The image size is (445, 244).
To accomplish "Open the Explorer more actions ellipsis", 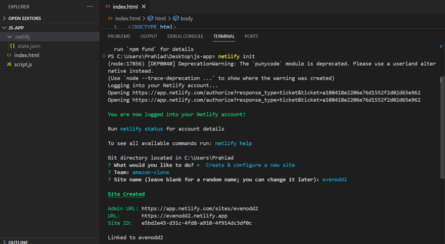I will point(90,6).
